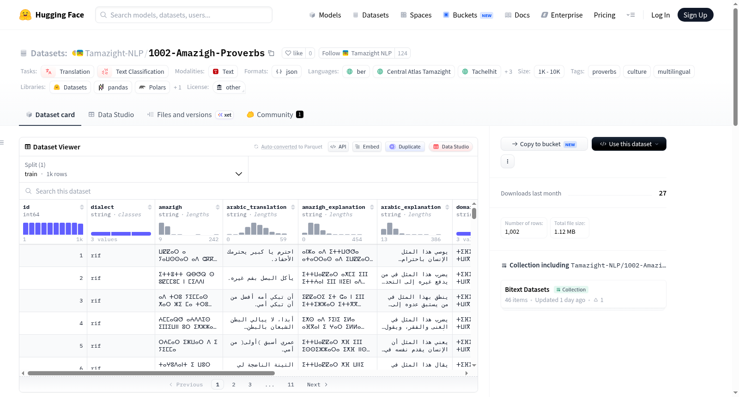Filter by proverbs tag

click(604, 71)
